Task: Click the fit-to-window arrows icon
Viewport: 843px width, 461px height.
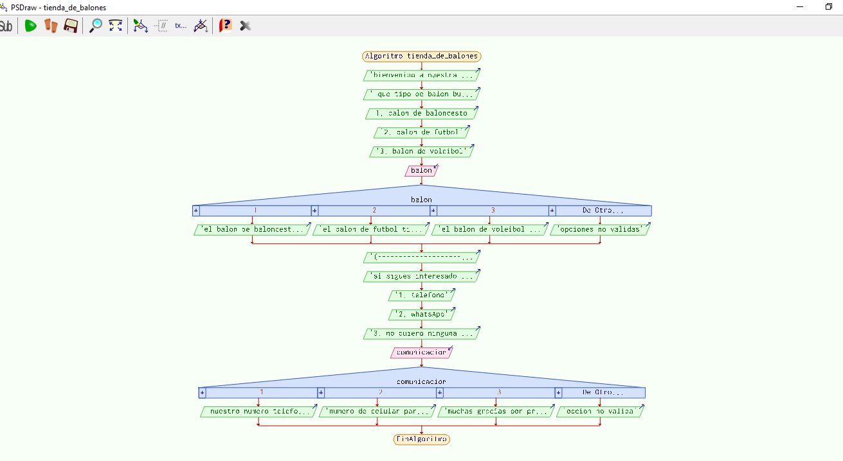Action: coord(115,26)
